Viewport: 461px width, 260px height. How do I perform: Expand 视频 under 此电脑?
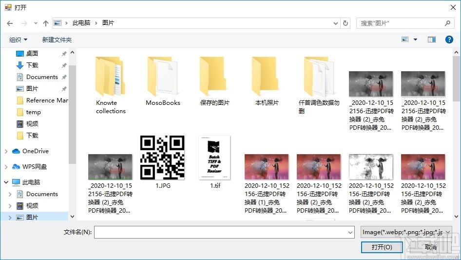(x=10, y=206)
